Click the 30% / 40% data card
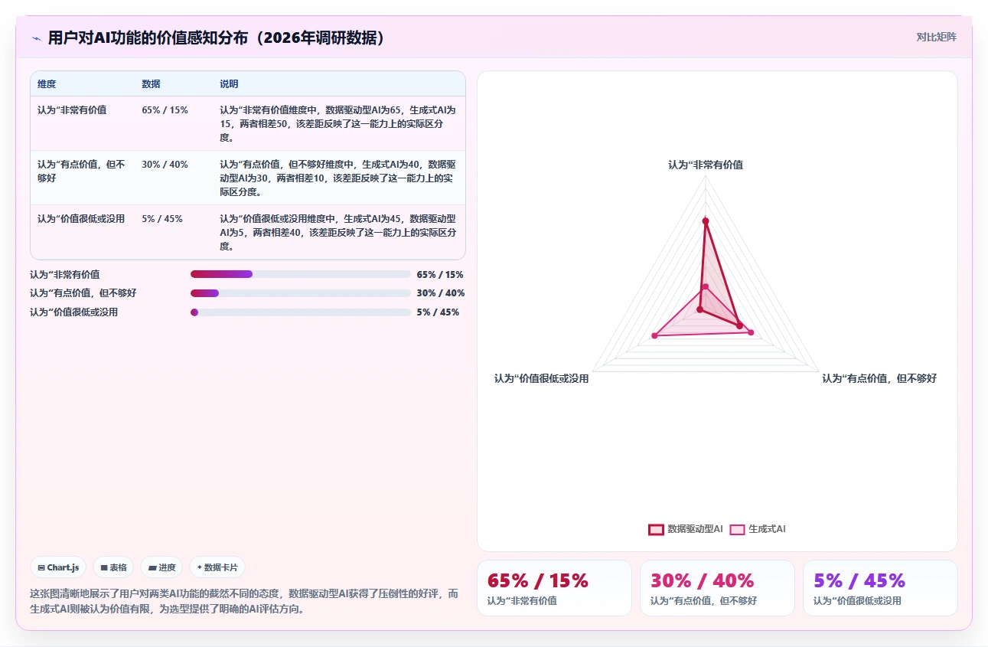The width and height of the screenshot is (988, 647). 717,588
